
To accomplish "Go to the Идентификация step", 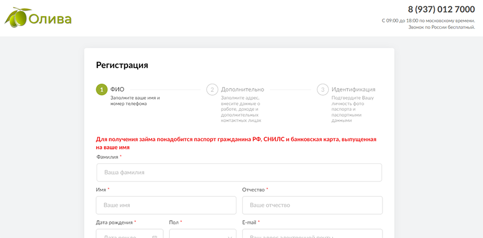I will [353, 89].
